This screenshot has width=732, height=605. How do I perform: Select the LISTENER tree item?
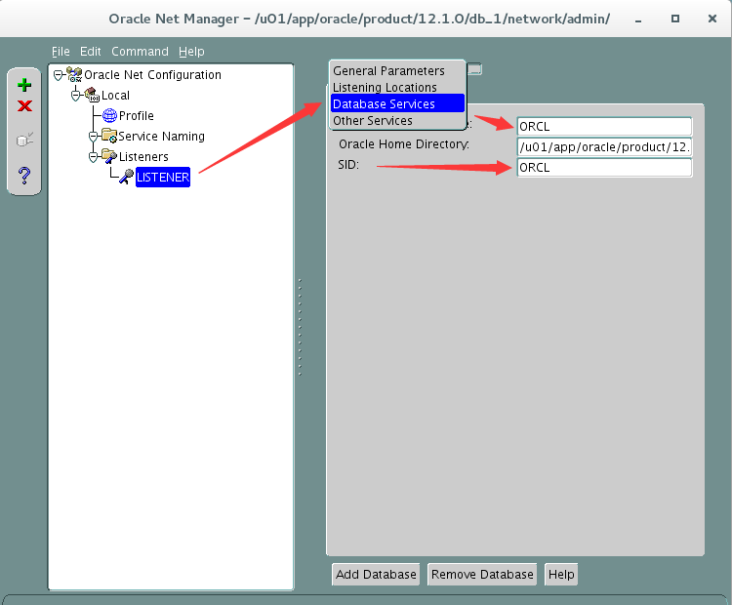coord(163,177)
